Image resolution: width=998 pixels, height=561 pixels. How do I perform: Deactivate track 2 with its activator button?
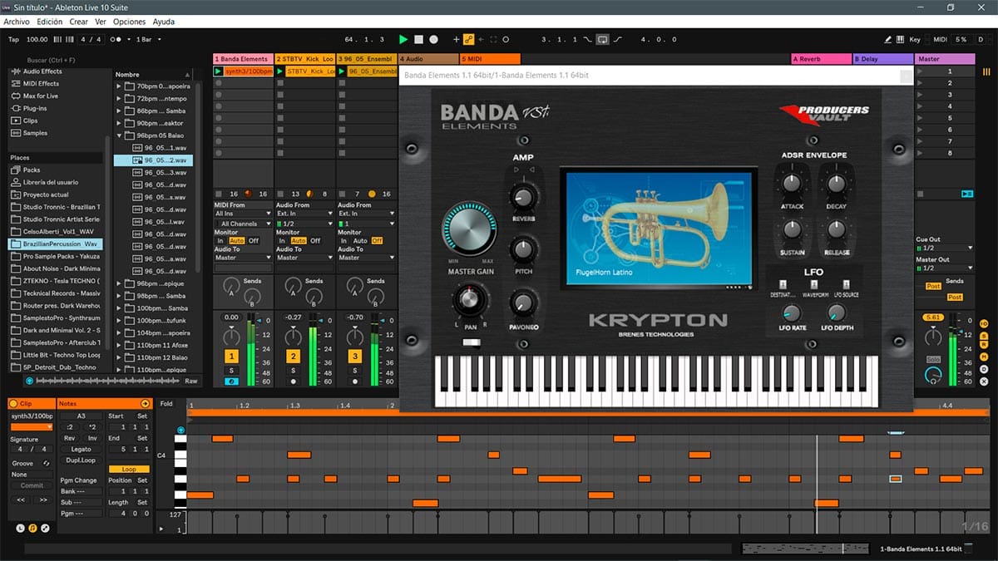(x=293, y=357)
